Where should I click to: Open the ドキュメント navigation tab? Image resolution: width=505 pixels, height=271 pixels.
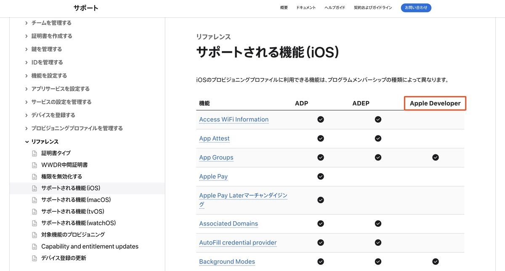pyautogui.click(x=306, y=8)
